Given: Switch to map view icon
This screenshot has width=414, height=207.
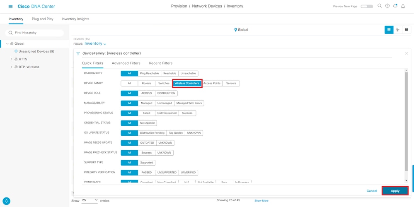Looking at the screenshot, I should [x=407, y=30].
